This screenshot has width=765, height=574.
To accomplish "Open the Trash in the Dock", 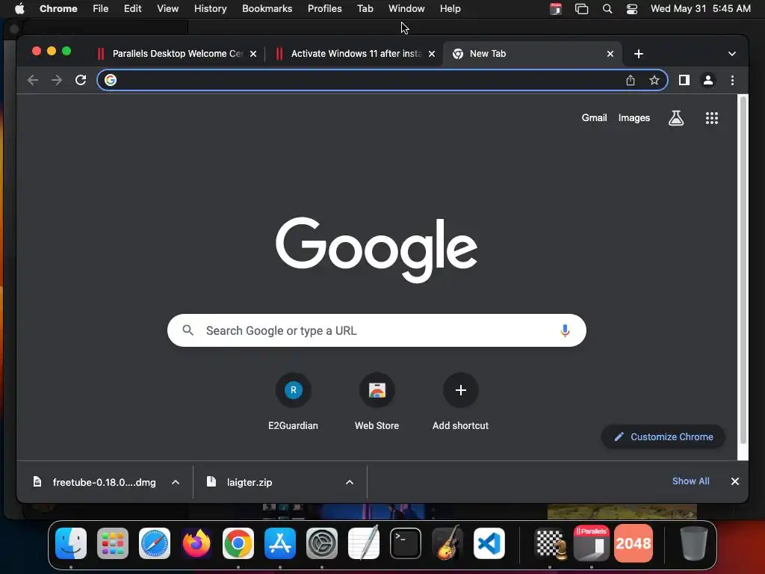I will (x=693, y=543).
